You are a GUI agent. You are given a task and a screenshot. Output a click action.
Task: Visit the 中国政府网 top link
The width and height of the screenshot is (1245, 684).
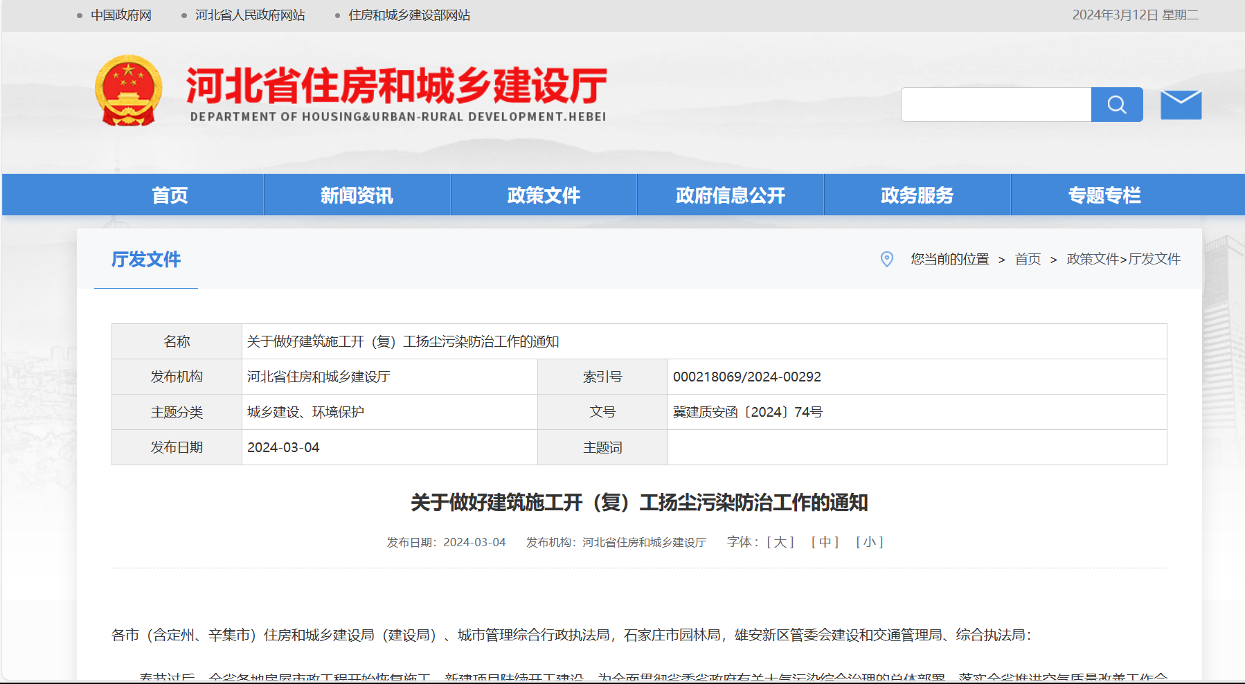click(x=121, y=15)
